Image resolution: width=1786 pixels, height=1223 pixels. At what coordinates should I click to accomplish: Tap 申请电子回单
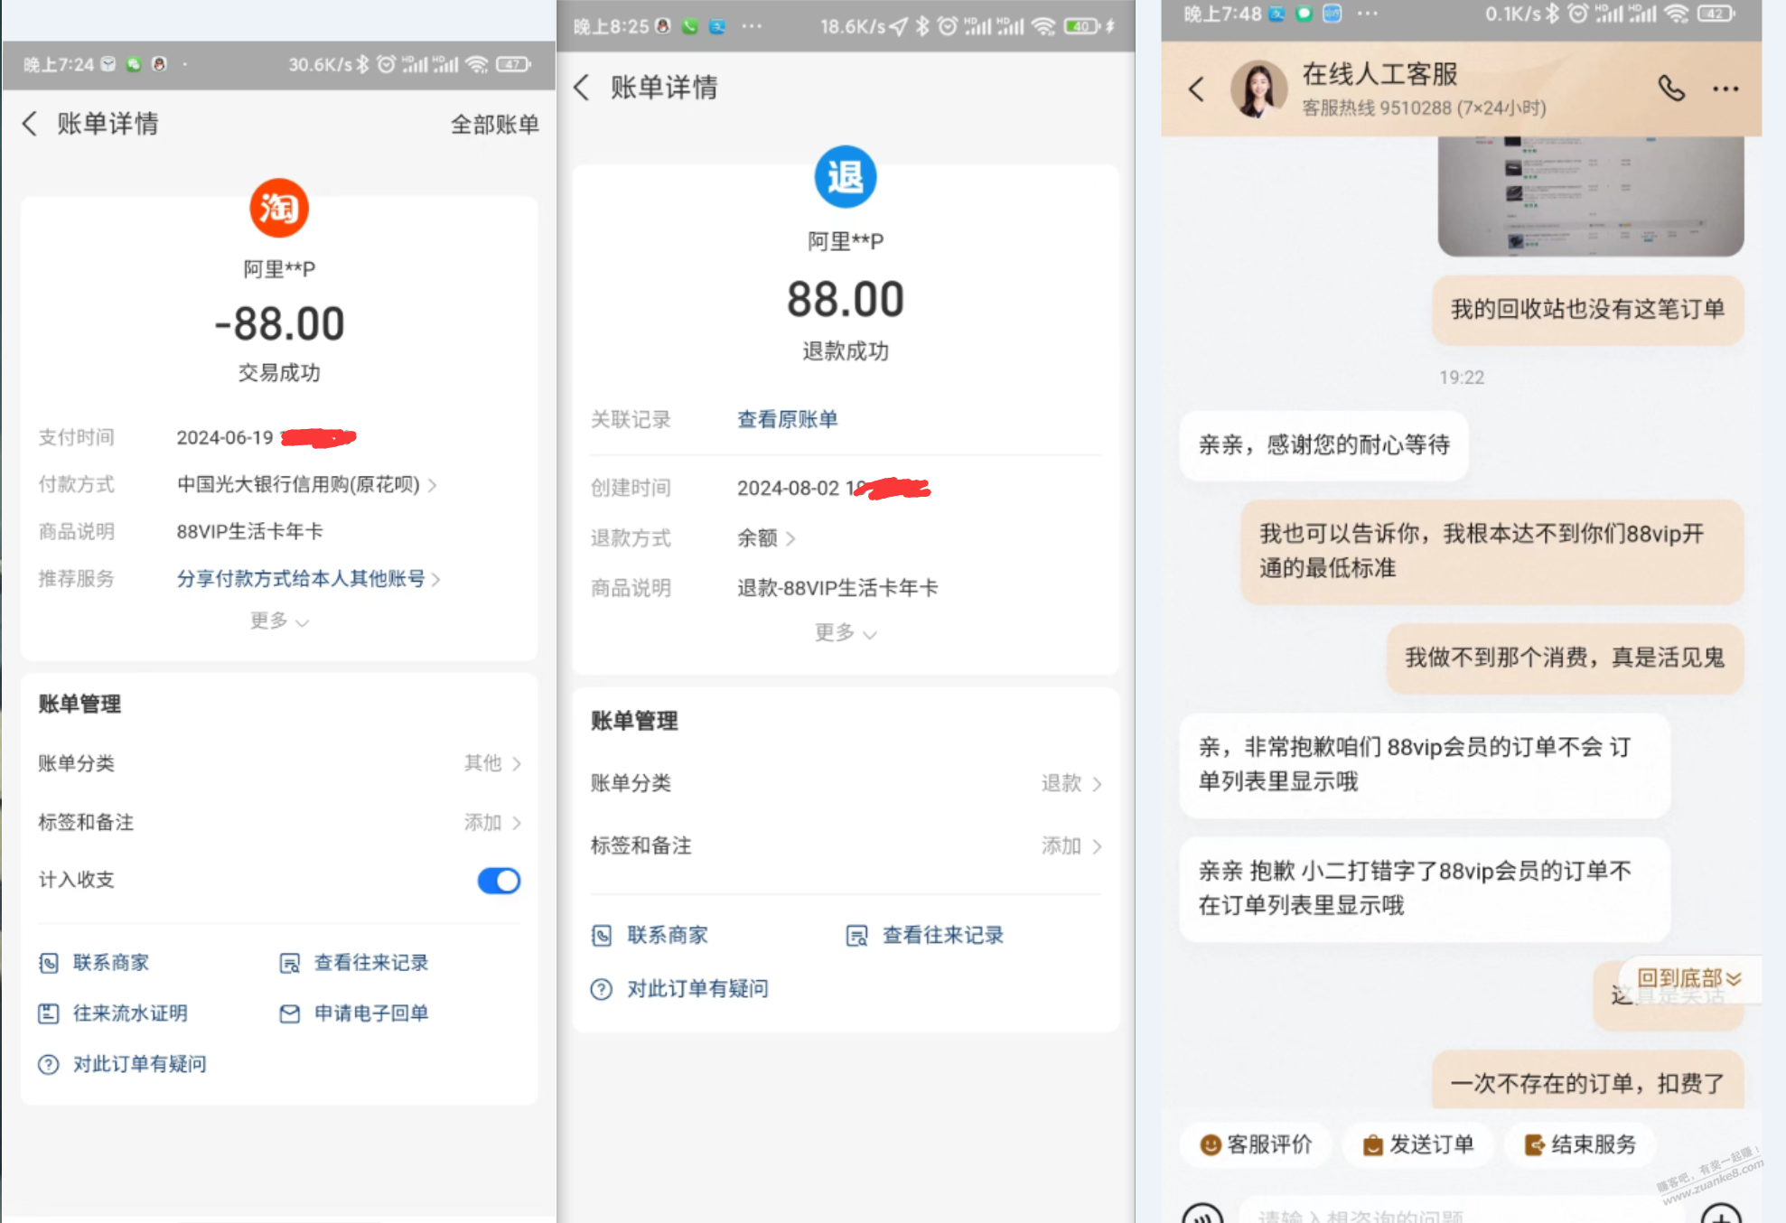[x=354, y=1013]
